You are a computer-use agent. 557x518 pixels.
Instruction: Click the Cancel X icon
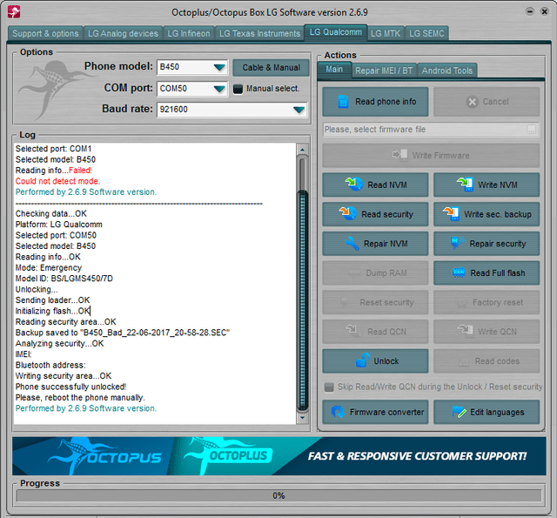[x=472, y=102]
